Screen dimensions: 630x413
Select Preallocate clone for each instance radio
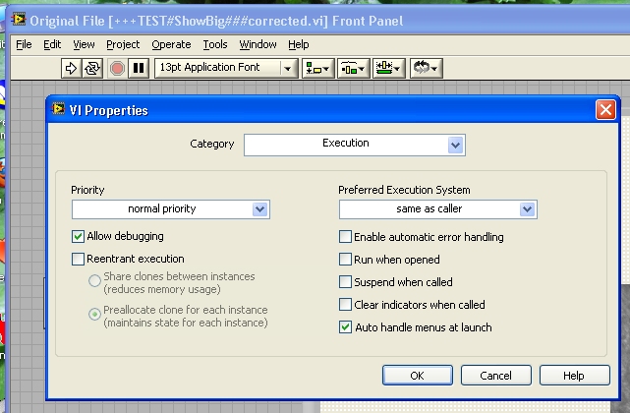(94, 314)
